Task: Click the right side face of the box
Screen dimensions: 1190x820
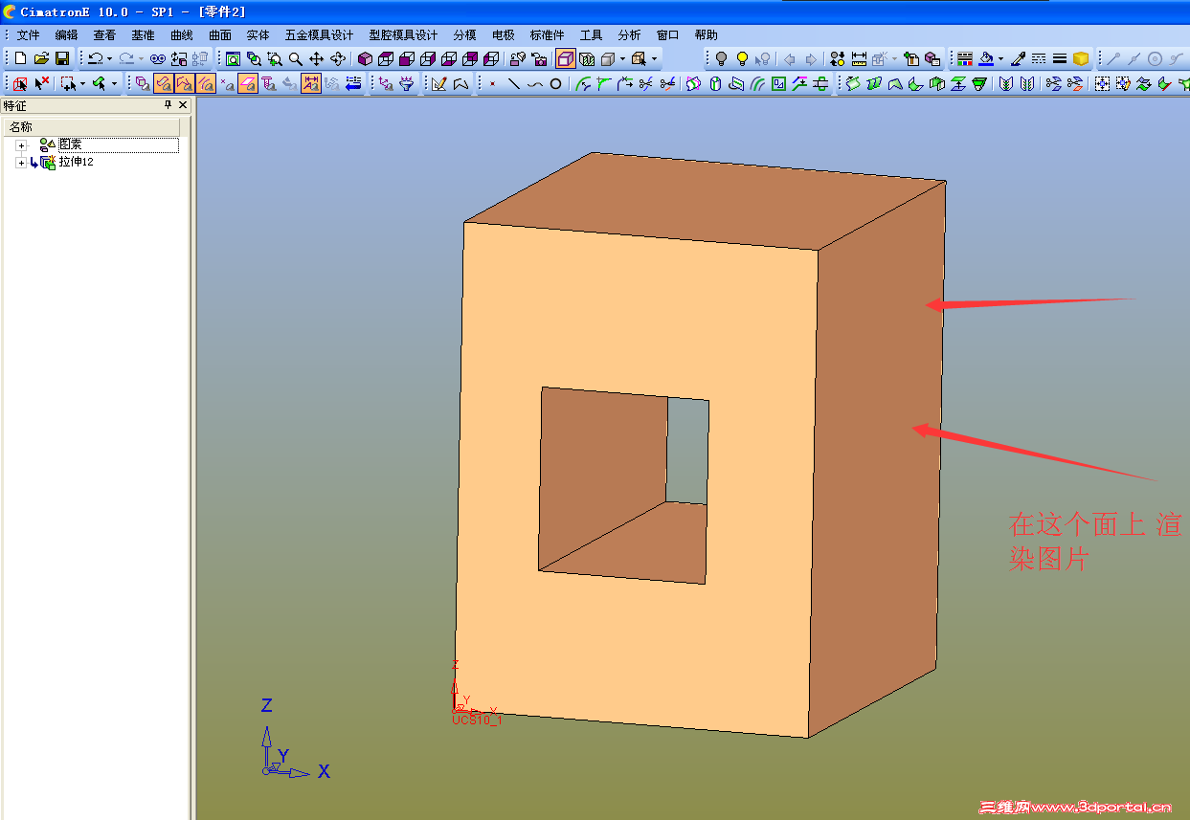Action: (x=876, y=459)
